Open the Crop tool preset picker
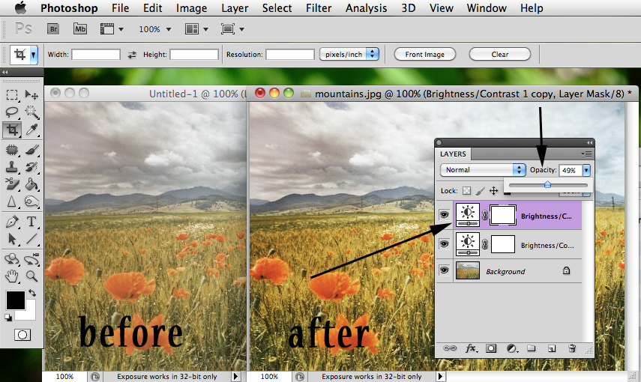This screenshot has height=382, width=641. (33, 55)
